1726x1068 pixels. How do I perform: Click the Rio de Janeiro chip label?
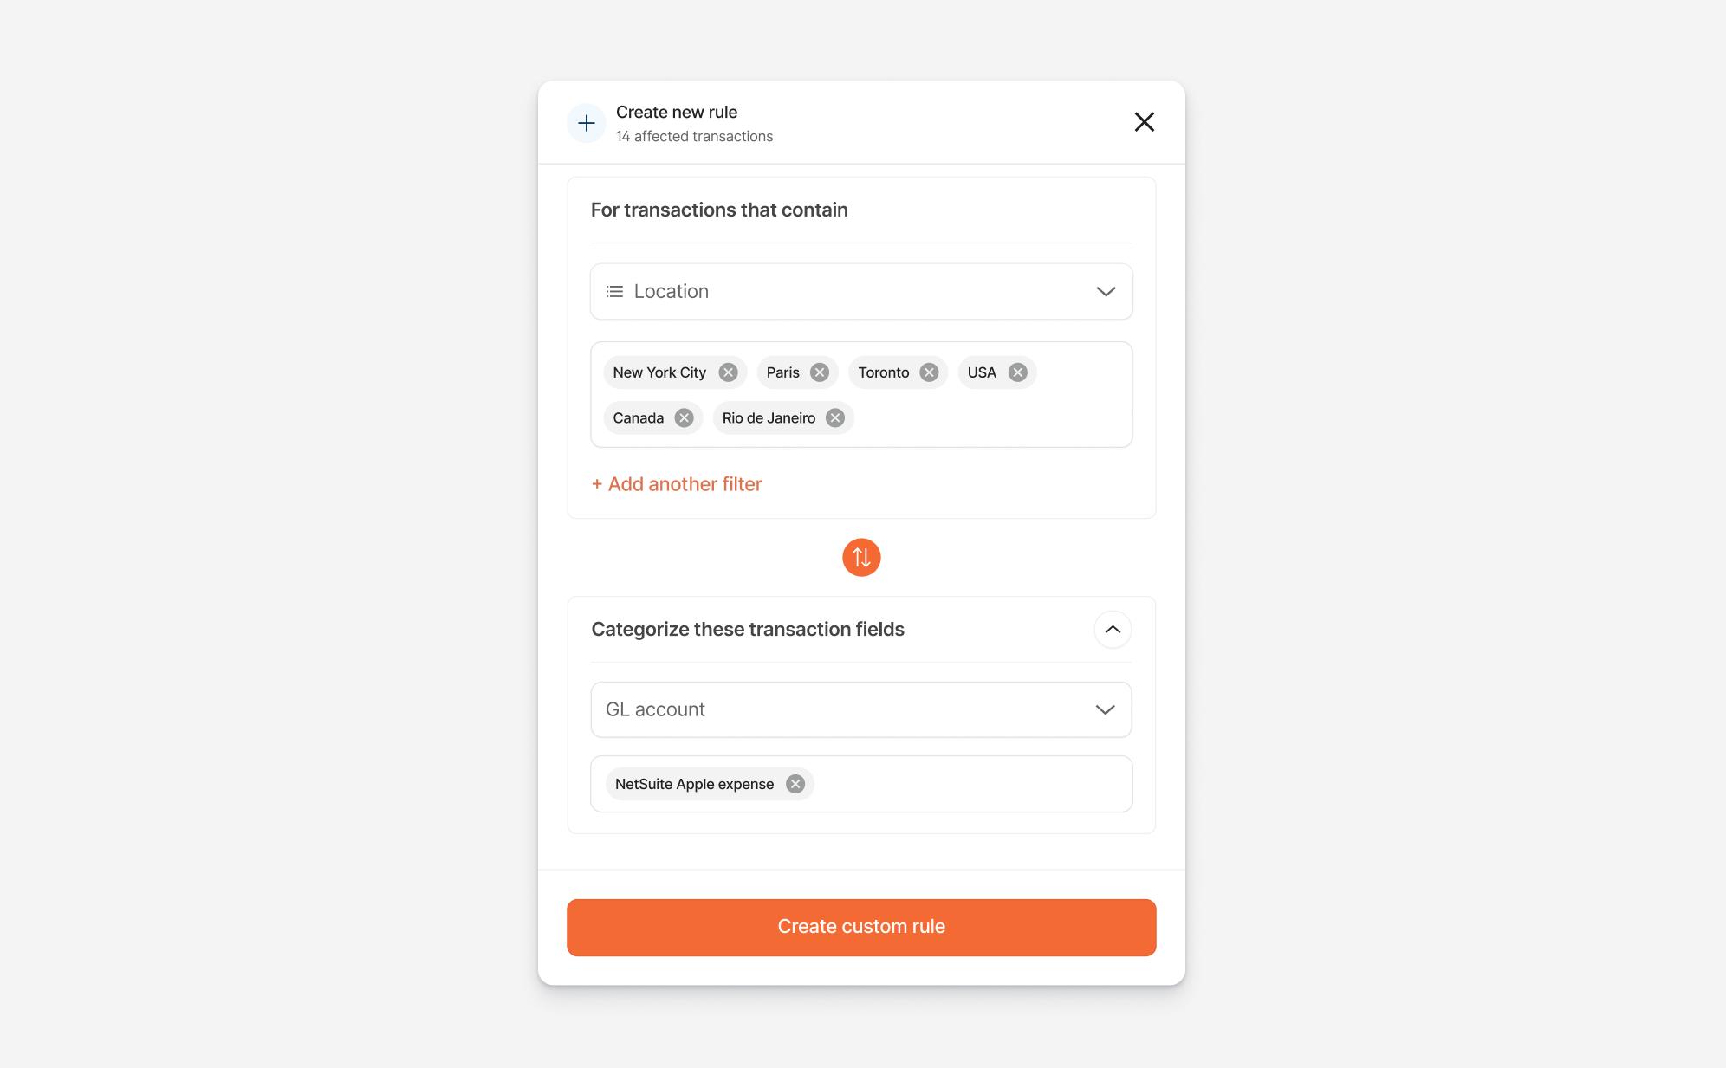tap(769, 418)
